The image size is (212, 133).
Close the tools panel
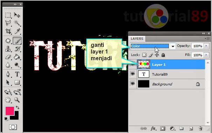pos(21,4)
